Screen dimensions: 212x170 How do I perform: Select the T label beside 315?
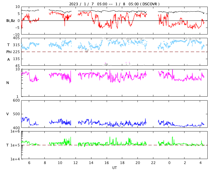(8, 45)
